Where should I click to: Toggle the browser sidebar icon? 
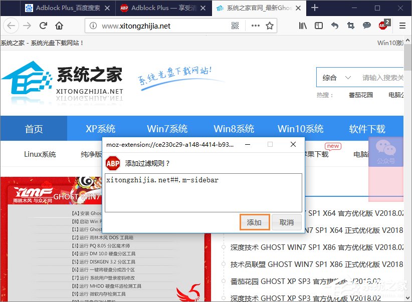[319, 25]
